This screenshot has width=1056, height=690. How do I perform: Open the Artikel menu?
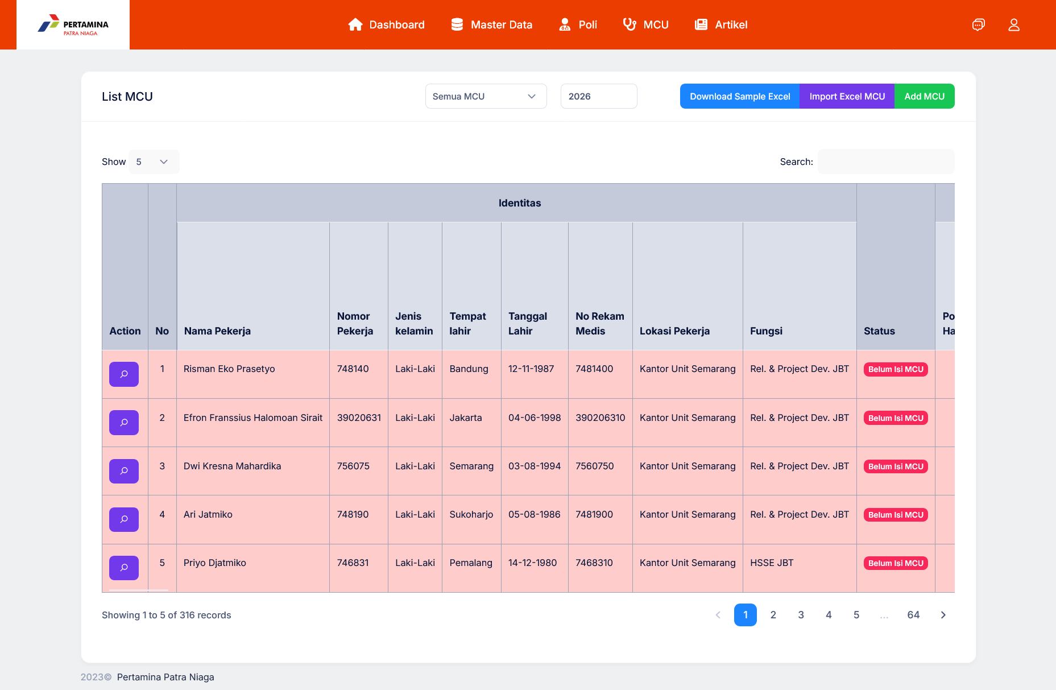point(721,24)
